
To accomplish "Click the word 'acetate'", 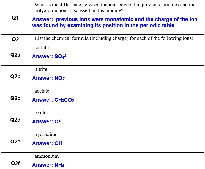I will pos(42,91).
